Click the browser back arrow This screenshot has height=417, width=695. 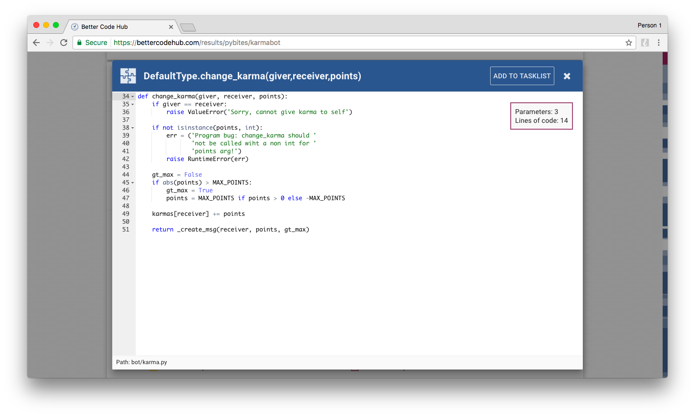tap(36, 43)
